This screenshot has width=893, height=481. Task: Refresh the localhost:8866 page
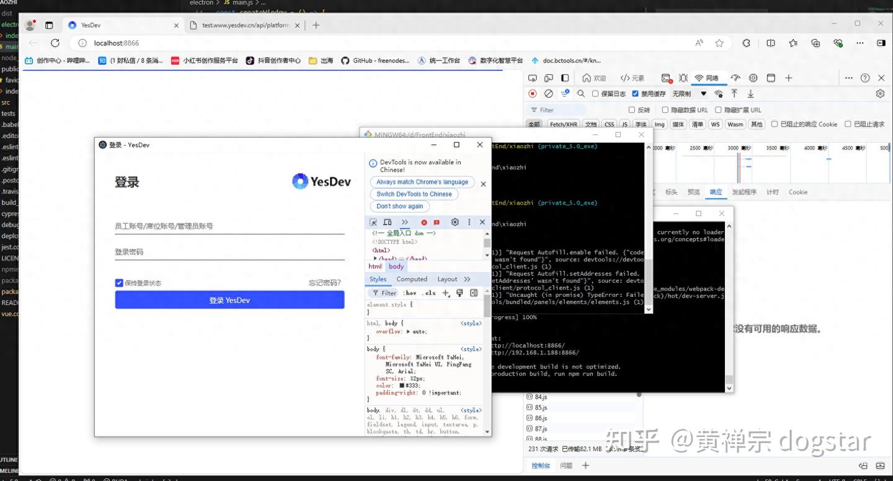tap(55, 43)
